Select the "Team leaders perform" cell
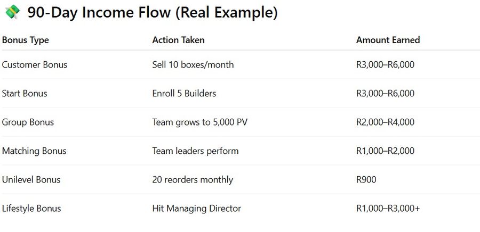 pos(195,151)
